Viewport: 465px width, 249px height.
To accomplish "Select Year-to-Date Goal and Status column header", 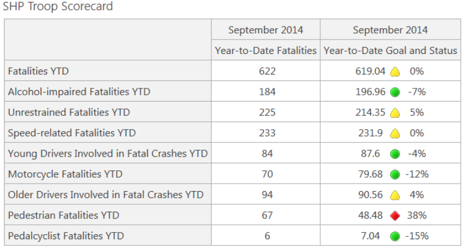I will point(390,50).
